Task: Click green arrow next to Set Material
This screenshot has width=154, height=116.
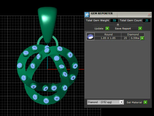Action: pyautogui.click(x=145, y=102)
